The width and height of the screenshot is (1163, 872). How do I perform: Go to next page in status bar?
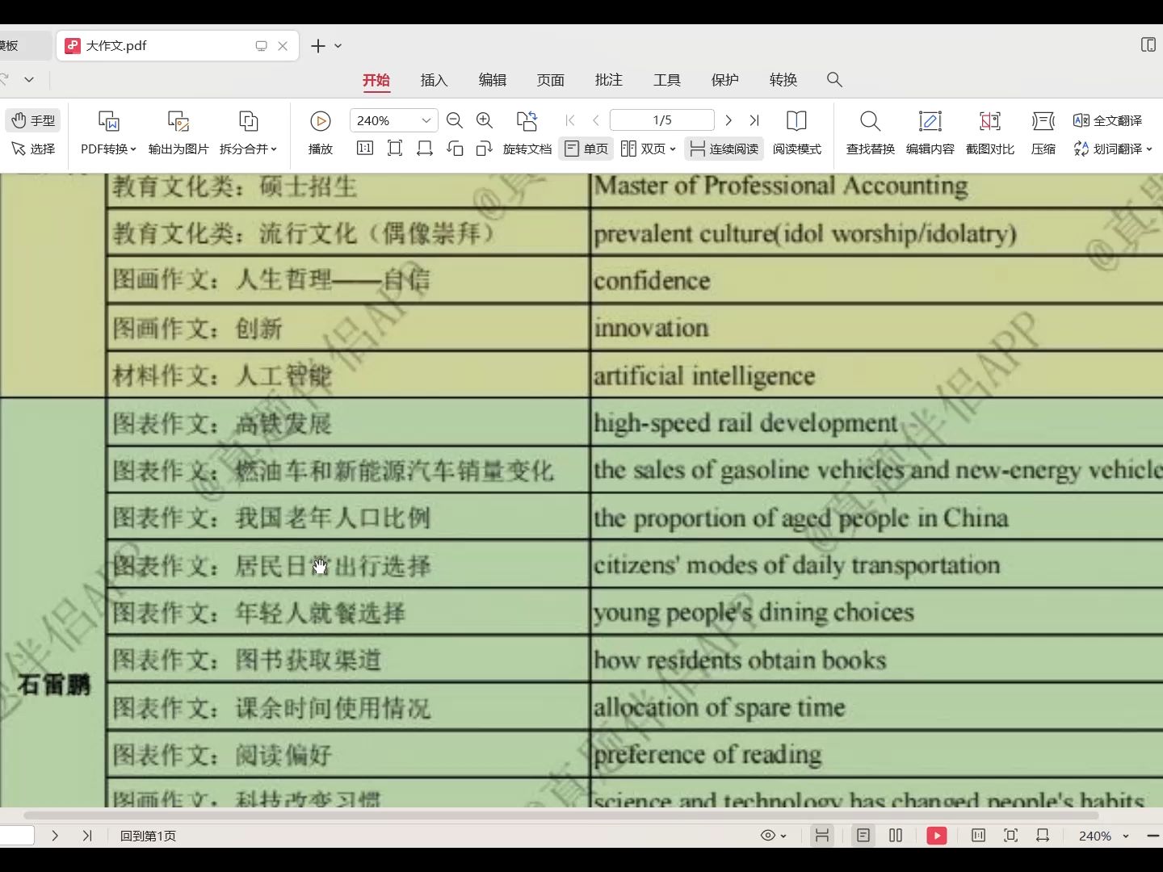pos(55,836)
